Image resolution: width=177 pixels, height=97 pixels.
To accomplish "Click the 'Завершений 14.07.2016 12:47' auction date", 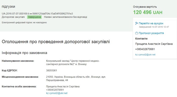I will [154, 27].
